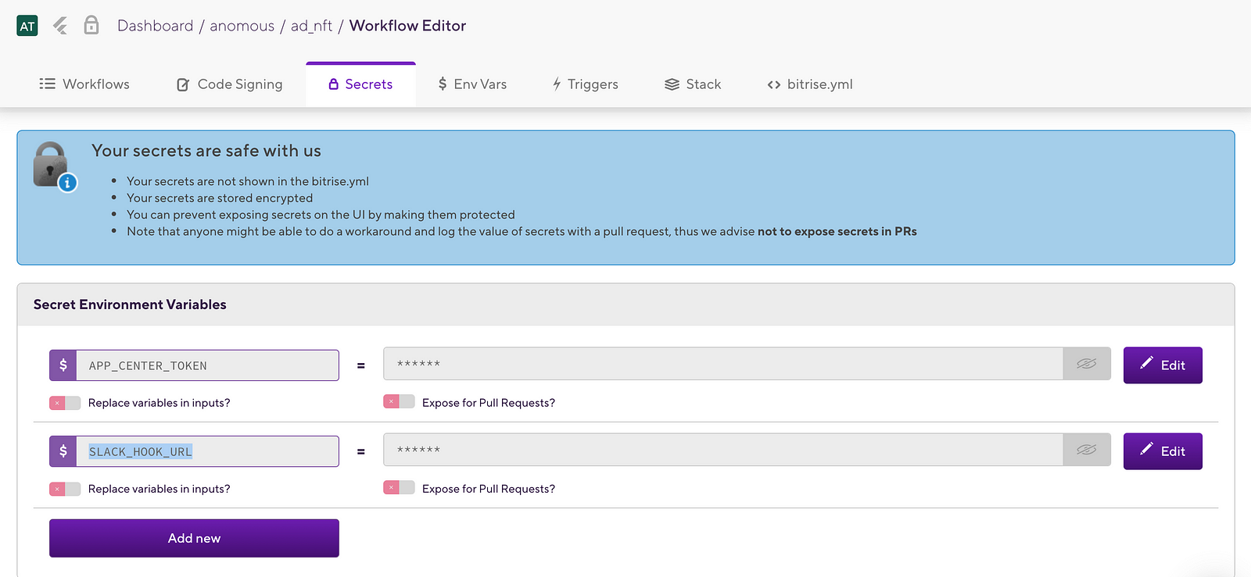Click the dollar icon beside APP_CENTER_TOKEN

click(x=63, y=365)
